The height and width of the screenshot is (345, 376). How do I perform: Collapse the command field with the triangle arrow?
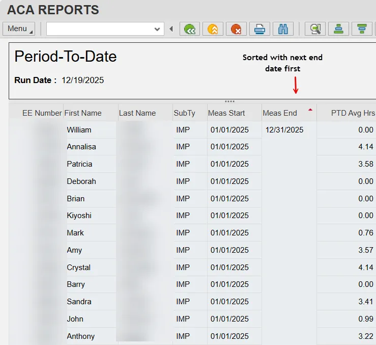(x=171, y=29)
